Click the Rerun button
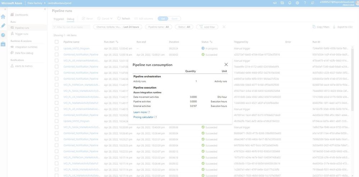The height and width of the screenshot is (177, 359). [87, 19]
